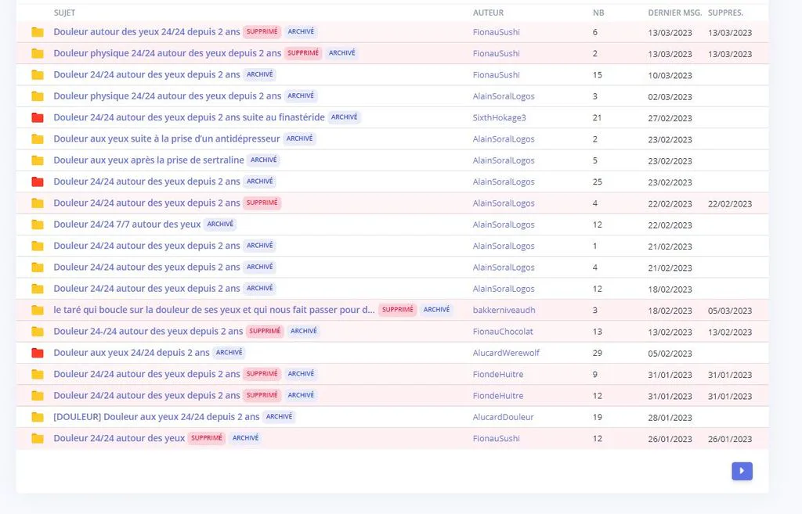Screen dimensions: 802x514
Task: Go to next page with the arrow button
Action: 742,471
